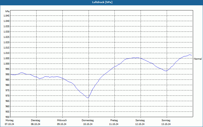The height and width of the screenshot is (127, 203).
Task: Click the 'Freitag' day label
Action: [114, 120]
